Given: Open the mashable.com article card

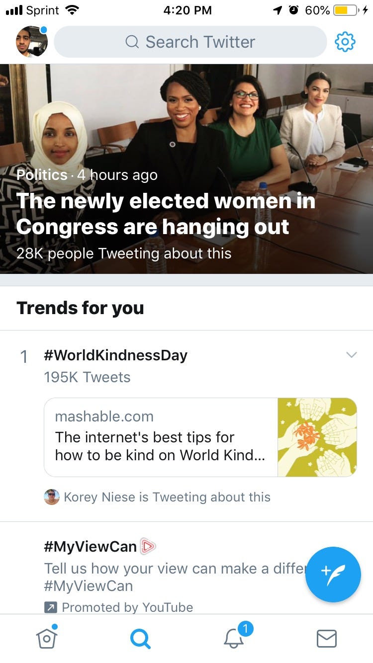Looking at the screenshot, I should point(160,437).
